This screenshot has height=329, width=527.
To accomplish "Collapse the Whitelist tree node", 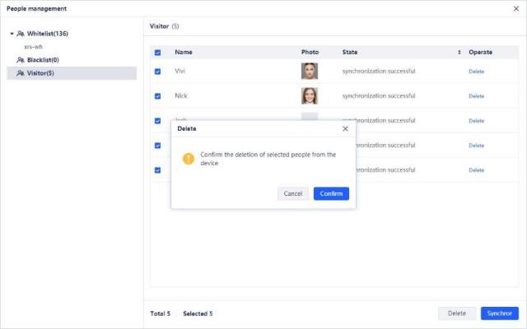I will click(x=12, y=34).
